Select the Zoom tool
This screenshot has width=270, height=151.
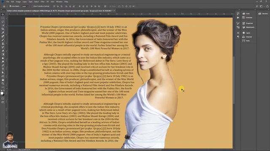pyautogui.click(x=3, y=83)
